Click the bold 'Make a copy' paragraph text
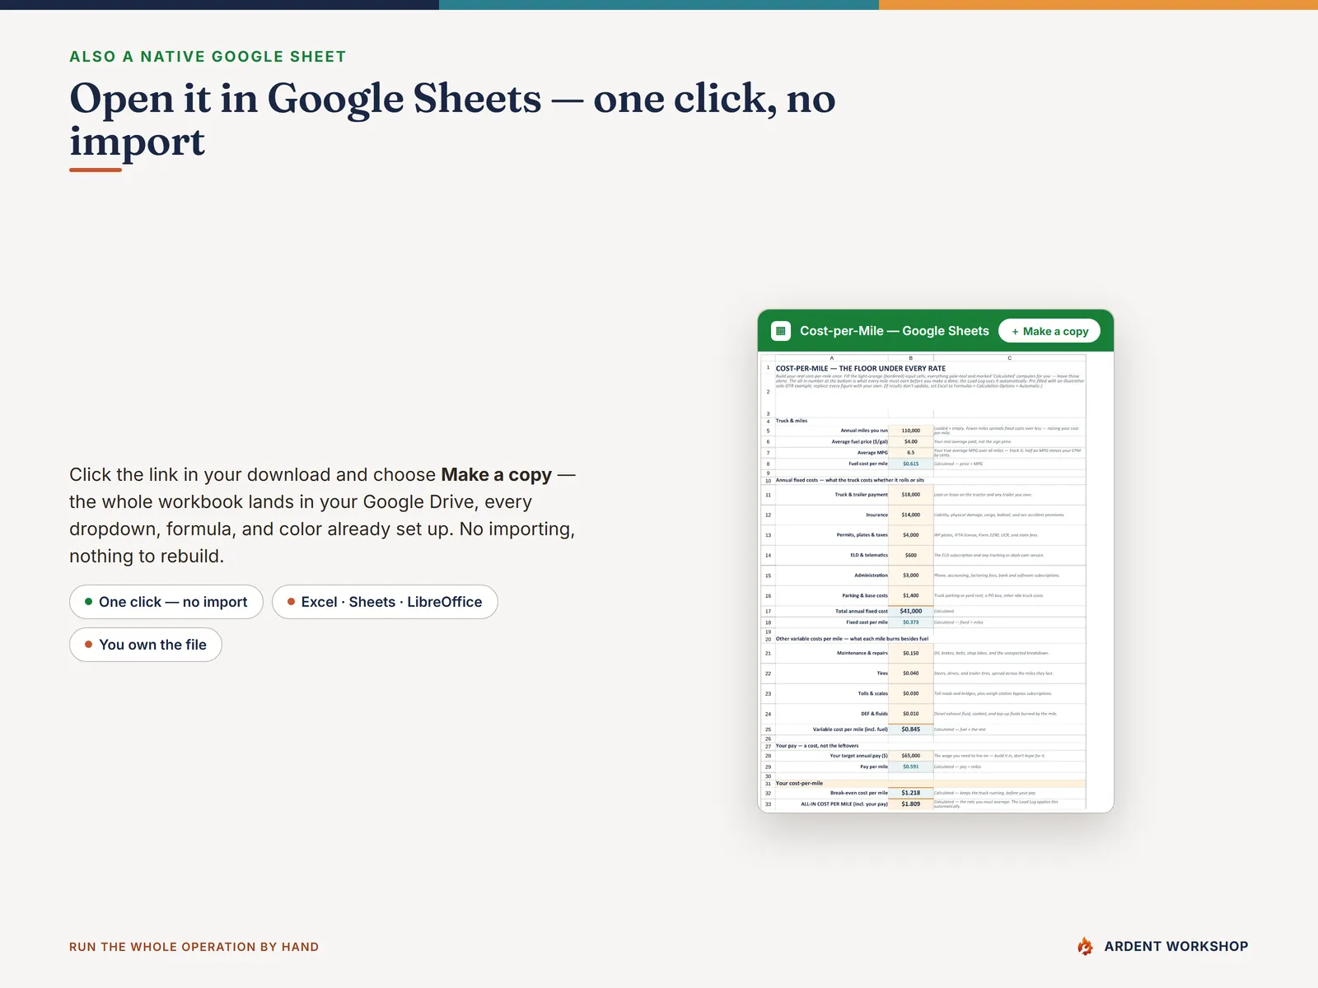This screenshot has height=988, width=1318. [x=496, y=475]
